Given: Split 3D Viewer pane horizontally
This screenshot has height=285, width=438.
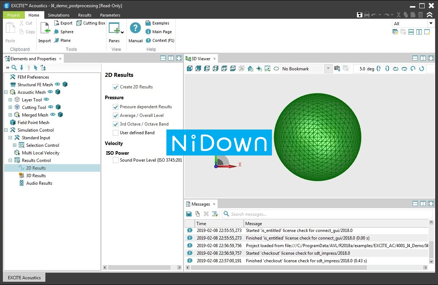Looking at the screenshot, I should tap(415, 58).
